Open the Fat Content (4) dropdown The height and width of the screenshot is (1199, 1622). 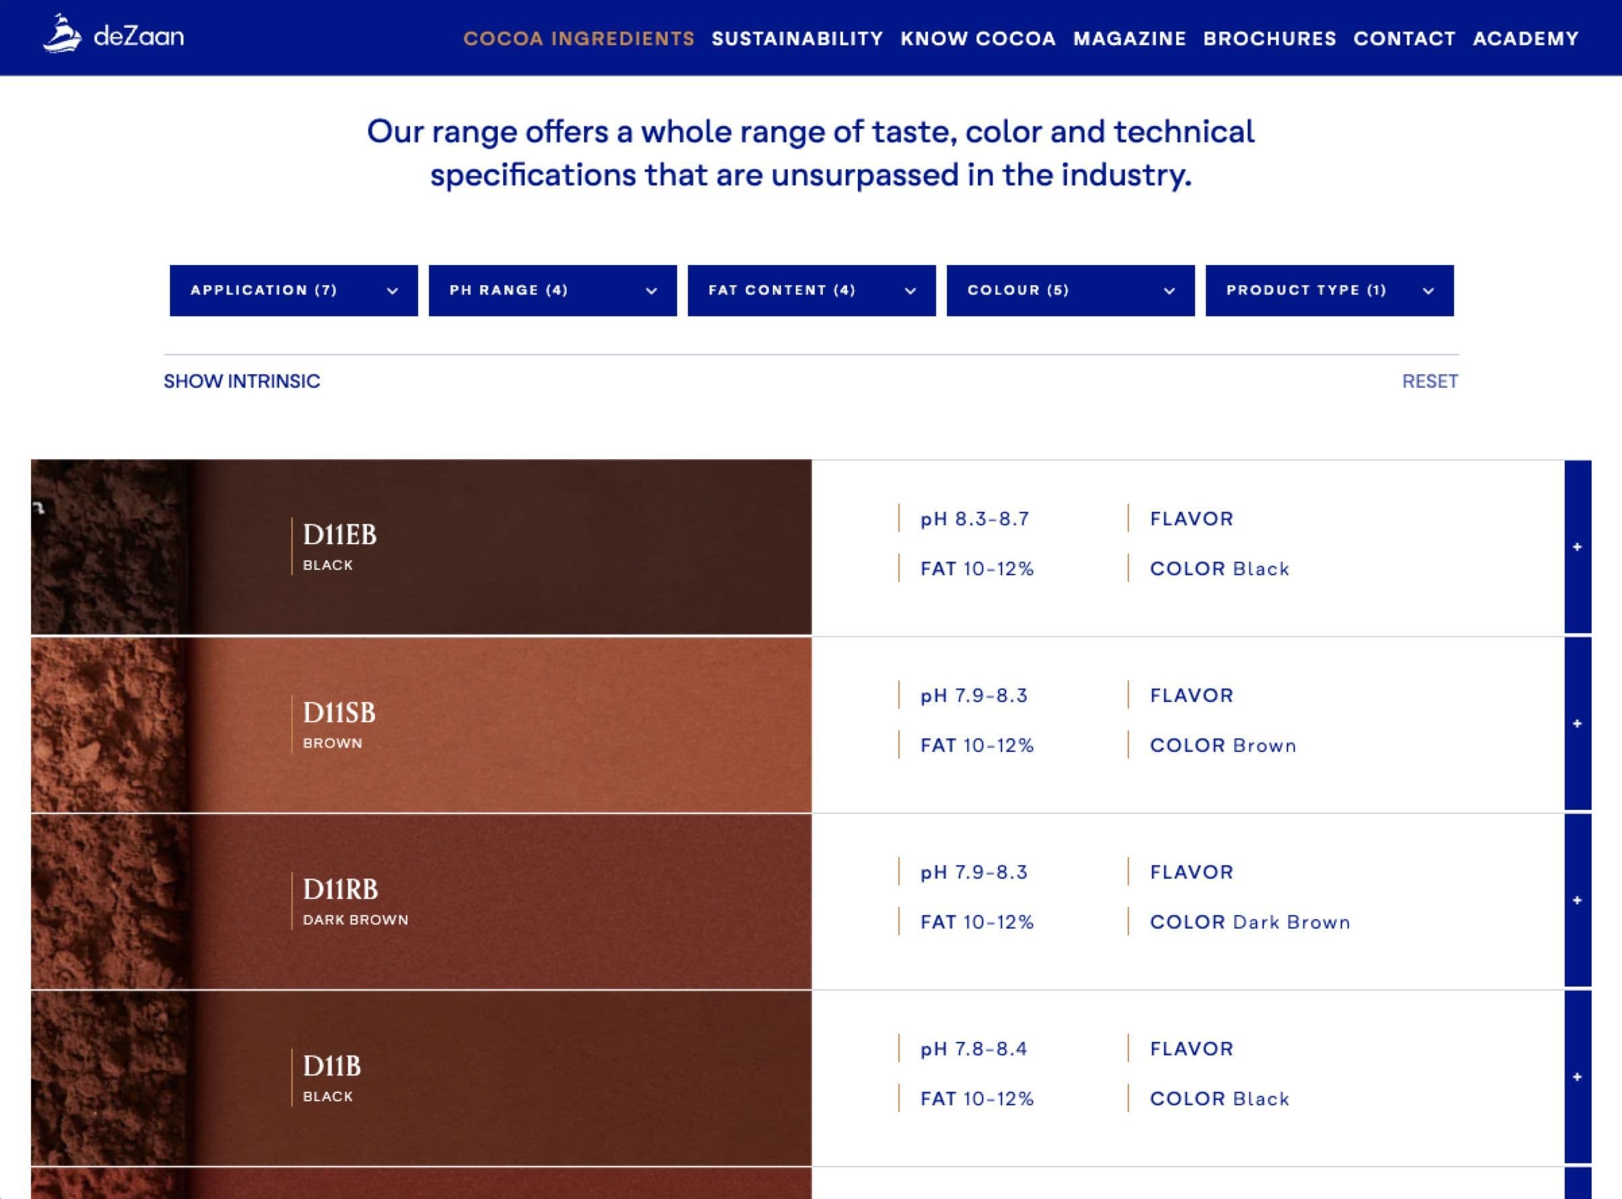[812, 291]
